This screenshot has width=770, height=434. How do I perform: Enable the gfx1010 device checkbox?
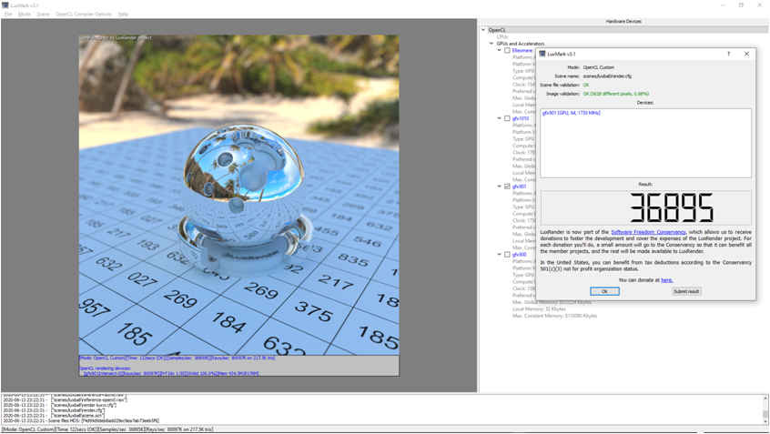(507, 118)
